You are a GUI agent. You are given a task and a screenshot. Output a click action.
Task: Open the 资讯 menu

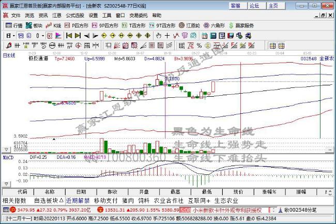[43, 16]
